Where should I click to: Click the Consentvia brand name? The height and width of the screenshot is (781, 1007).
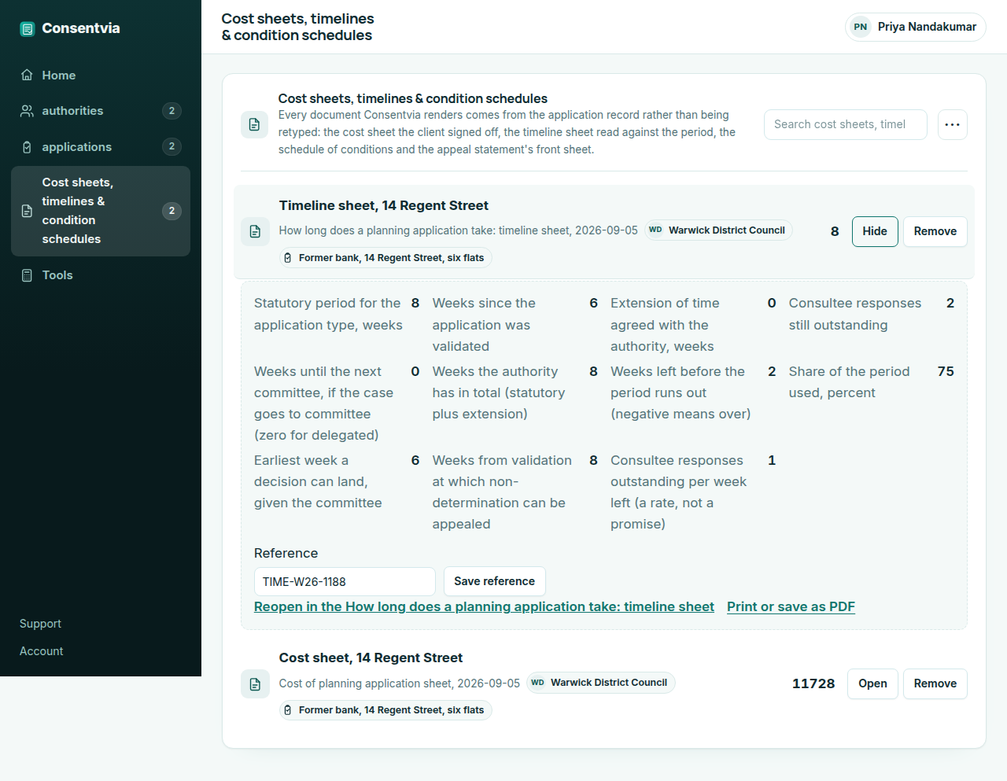(x=81, y=28)
